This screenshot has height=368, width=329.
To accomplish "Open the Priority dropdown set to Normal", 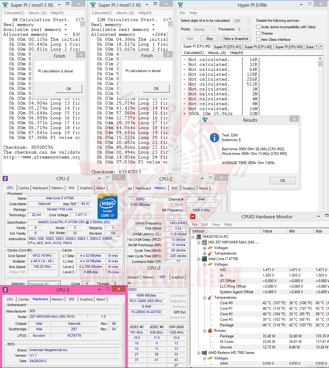I will click(204, 29).
